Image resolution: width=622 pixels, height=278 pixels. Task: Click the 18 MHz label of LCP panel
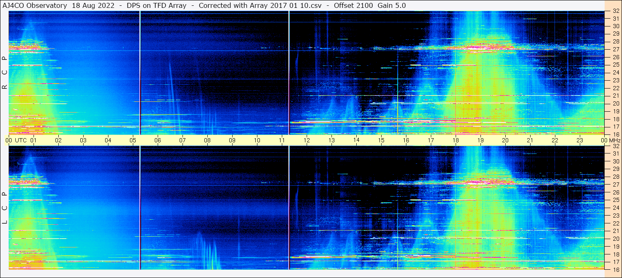(615, 254)
